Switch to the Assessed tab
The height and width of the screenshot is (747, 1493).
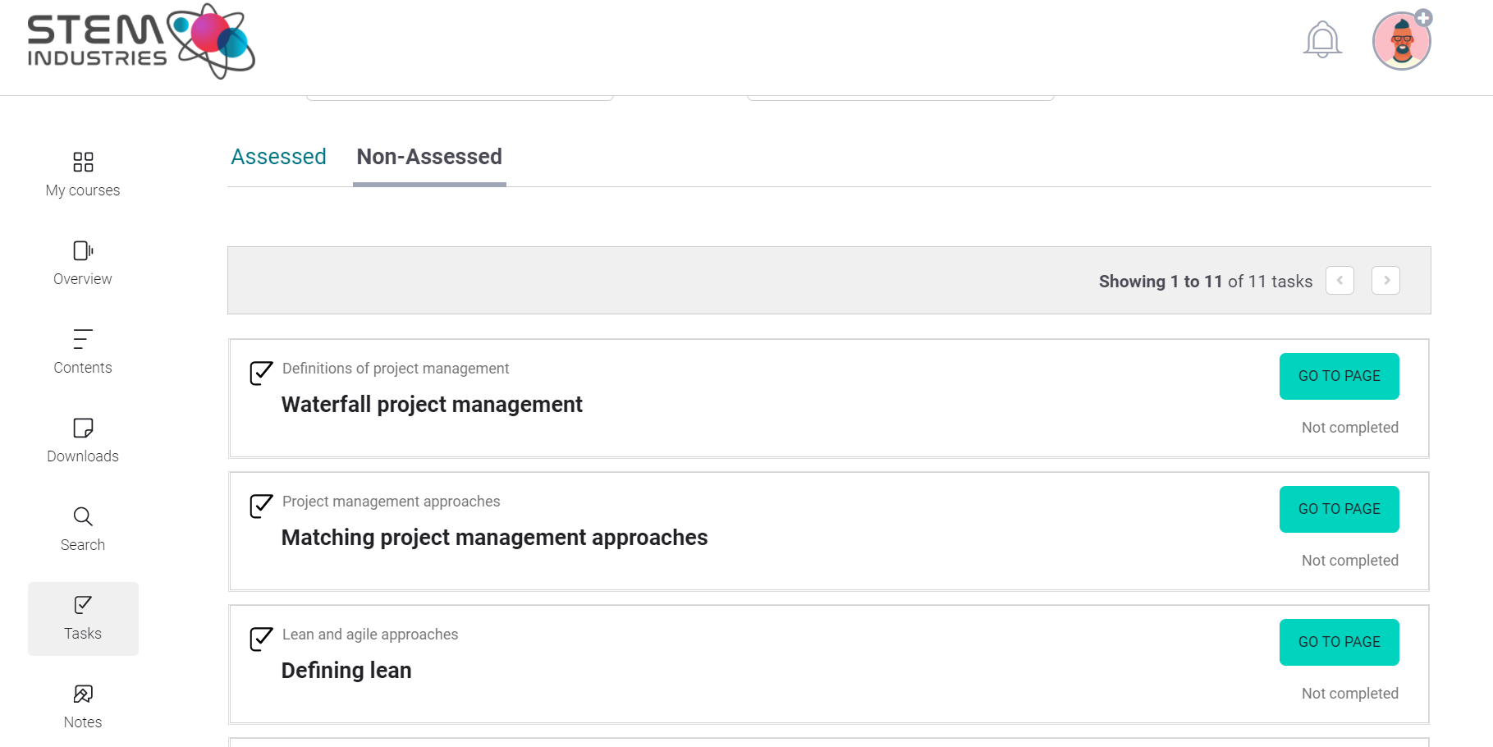[278, 157]
